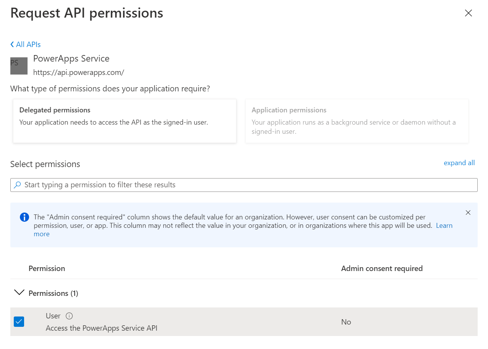
Task: Select the Delegated permissions card
Action: tap(124, 121)
